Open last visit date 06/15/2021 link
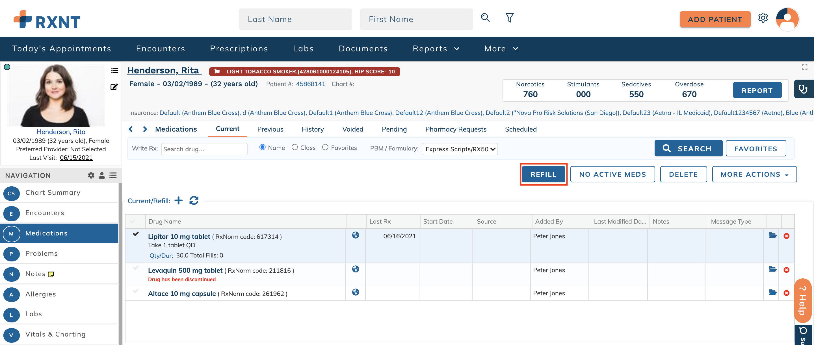 76,158
